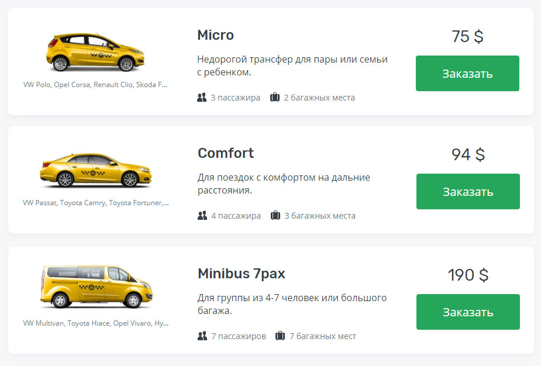Click the luggage icon in Comfort card
Viewport: 541px width, 366px height.
(x=275, y=216)
